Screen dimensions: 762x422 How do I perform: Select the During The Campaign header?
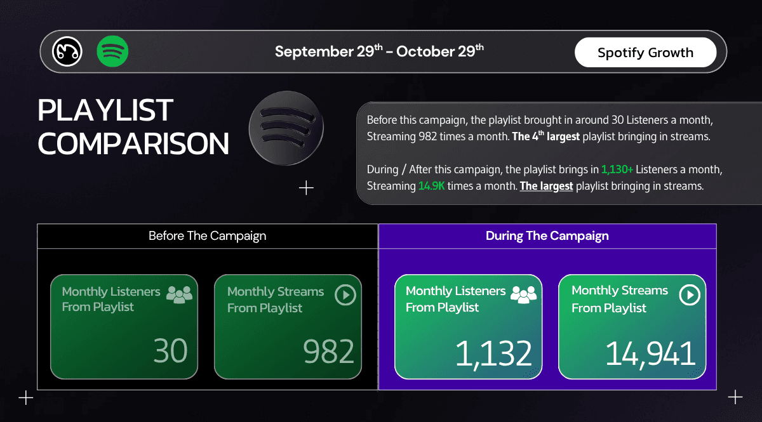pyautogui.click(x=547, y=236)
